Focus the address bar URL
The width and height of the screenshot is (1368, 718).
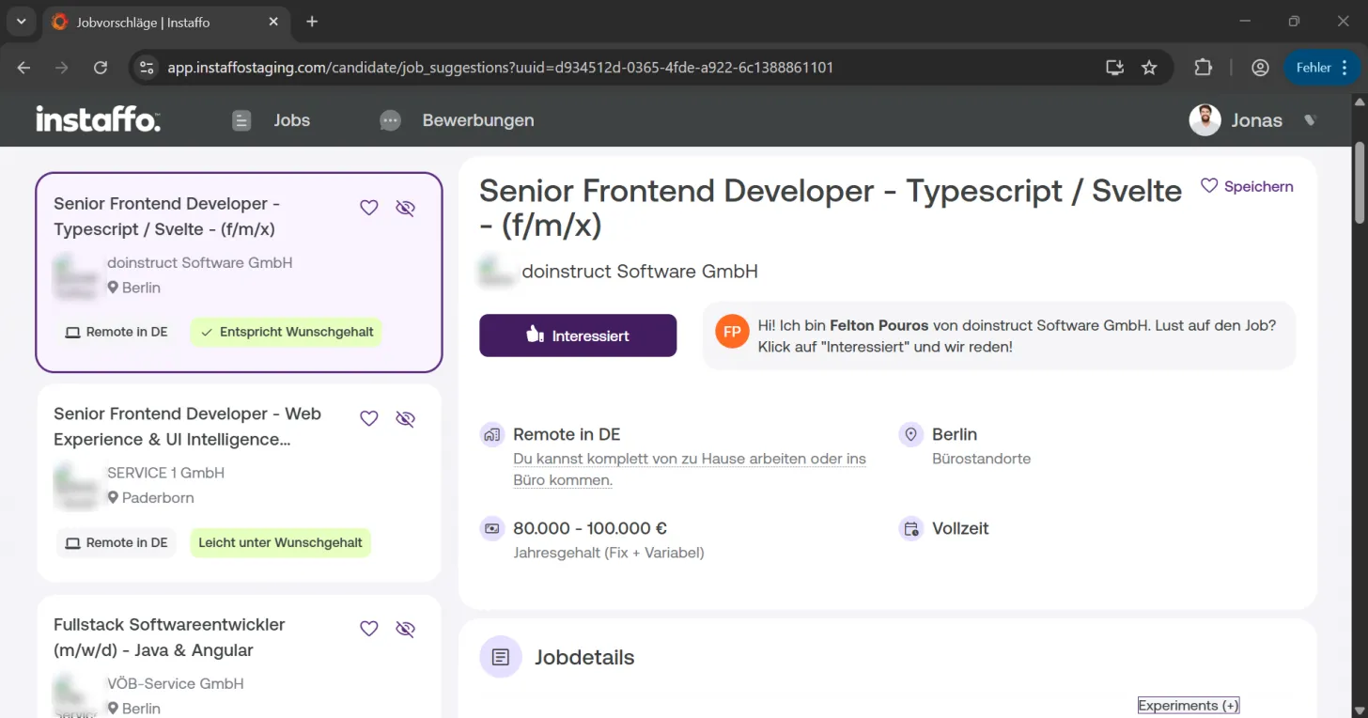point(500,68)
